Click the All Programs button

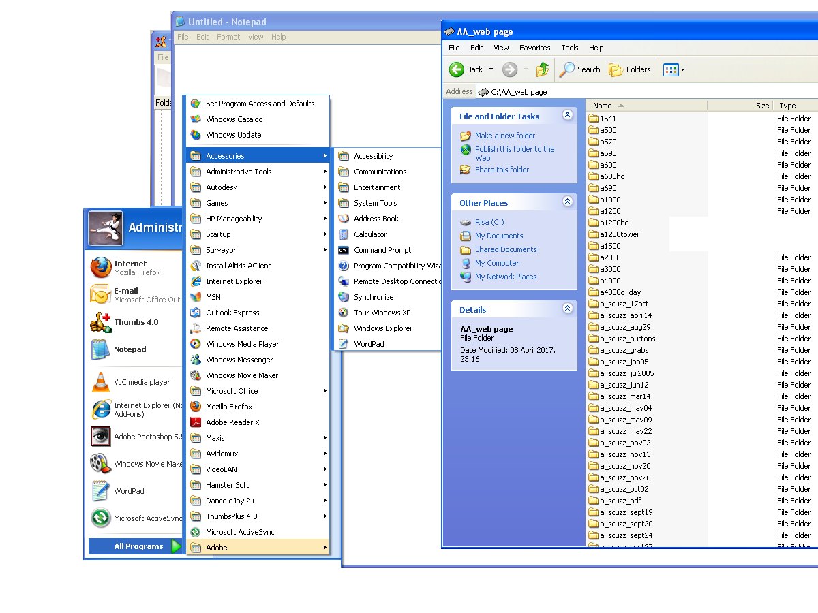click(136, 546)
